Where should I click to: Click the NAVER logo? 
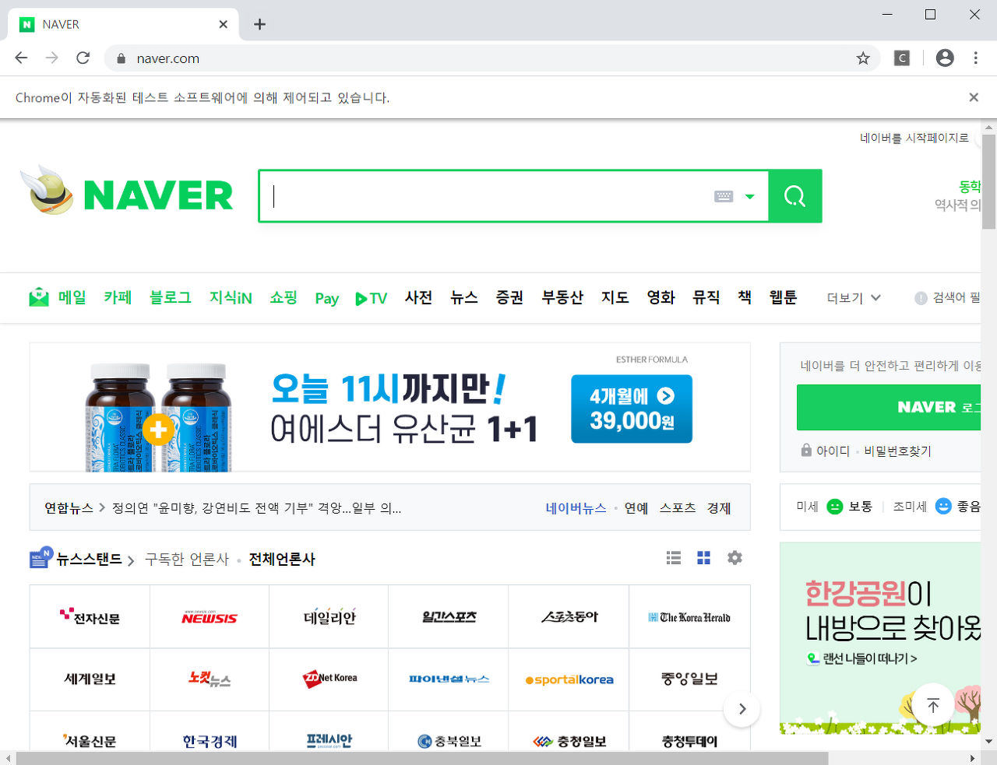click(x=158, y=195)
